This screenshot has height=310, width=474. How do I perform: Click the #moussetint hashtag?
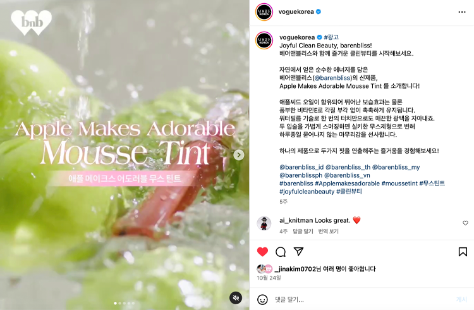click(399, 183)
